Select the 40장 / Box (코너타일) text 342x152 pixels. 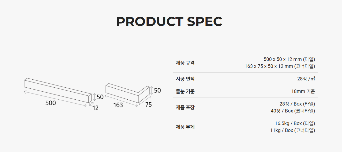pos(293,111)
